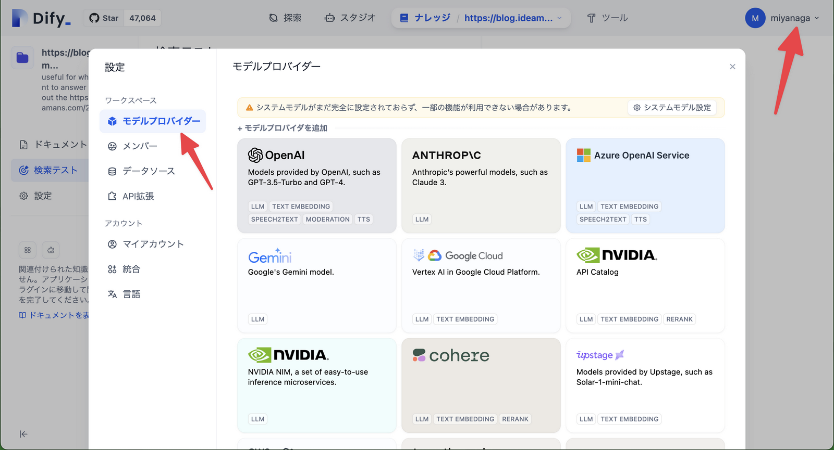Click the GitHub star count 47,064
The image size is (834, 450).
[143, 18]
